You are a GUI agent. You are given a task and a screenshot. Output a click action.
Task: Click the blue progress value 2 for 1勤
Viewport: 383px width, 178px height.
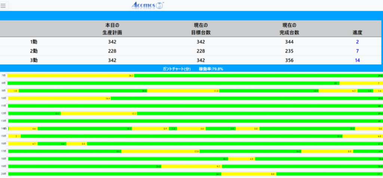357,42
